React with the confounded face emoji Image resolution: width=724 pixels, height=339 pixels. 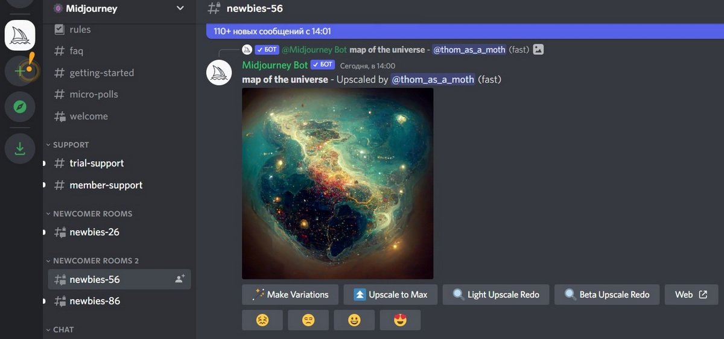(262, 320)
